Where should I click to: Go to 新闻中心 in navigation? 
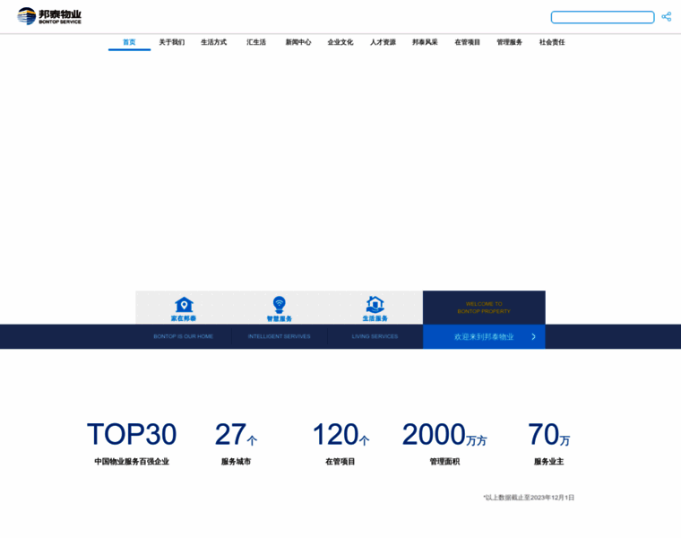pyautogui.click(x=298, y=42)
